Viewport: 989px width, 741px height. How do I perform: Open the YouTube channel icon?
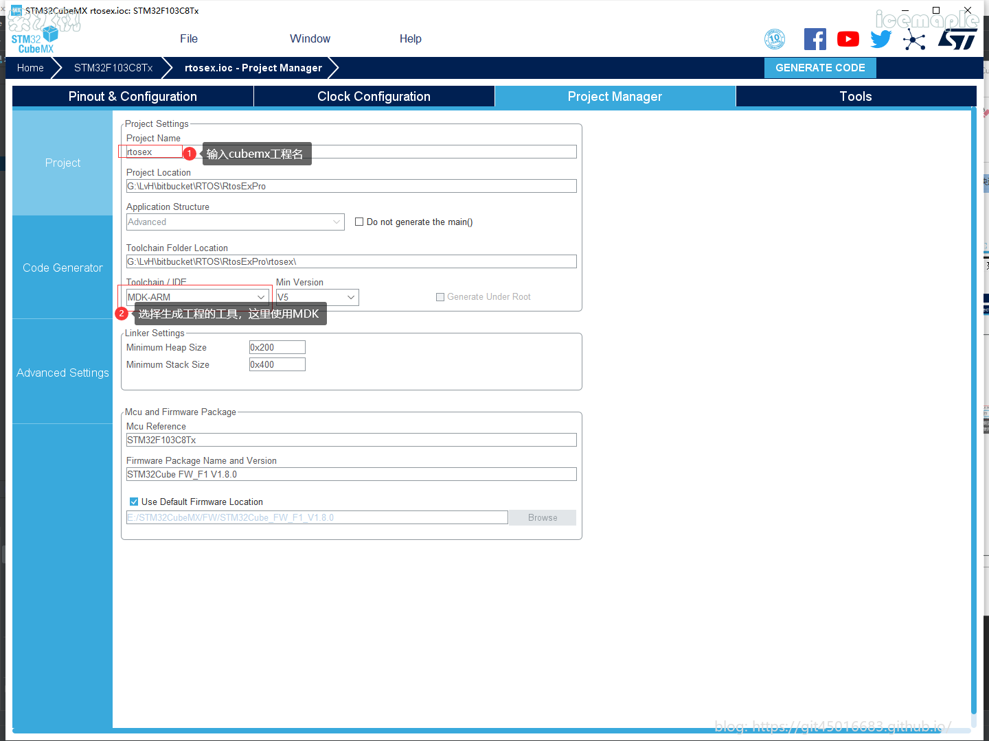(848, 39)
